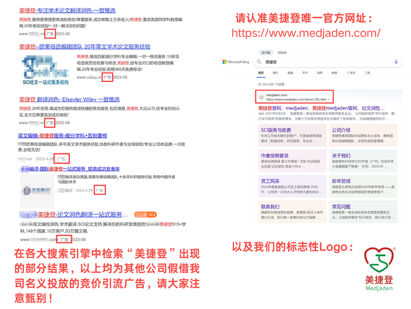
Task: Open the 员工风采 card
Action: [292, 186]
